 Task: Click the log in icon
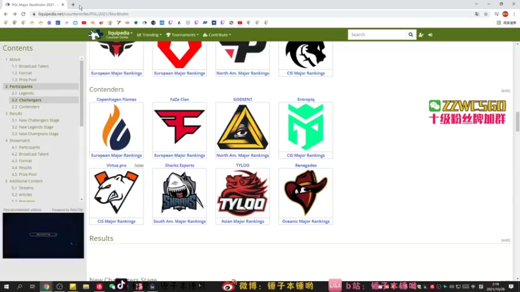point(430,35)
